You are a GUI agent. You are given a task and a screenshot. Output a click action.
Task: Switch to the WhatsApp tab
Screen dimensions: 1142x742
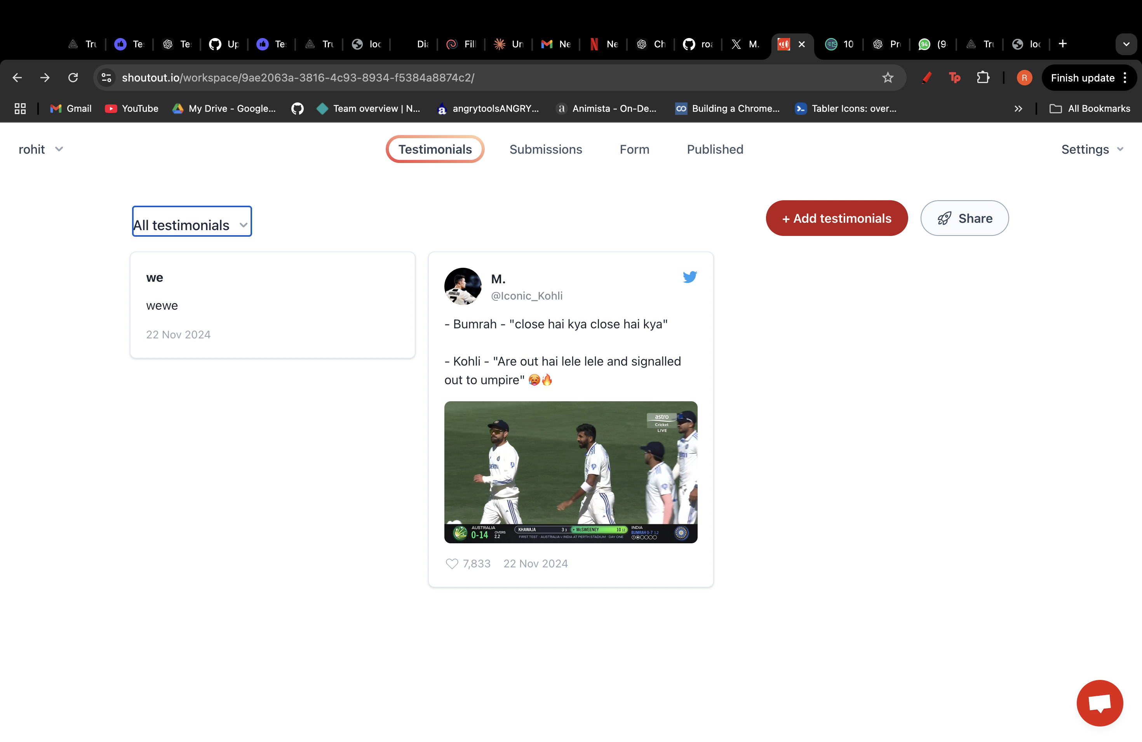(933, 44)
